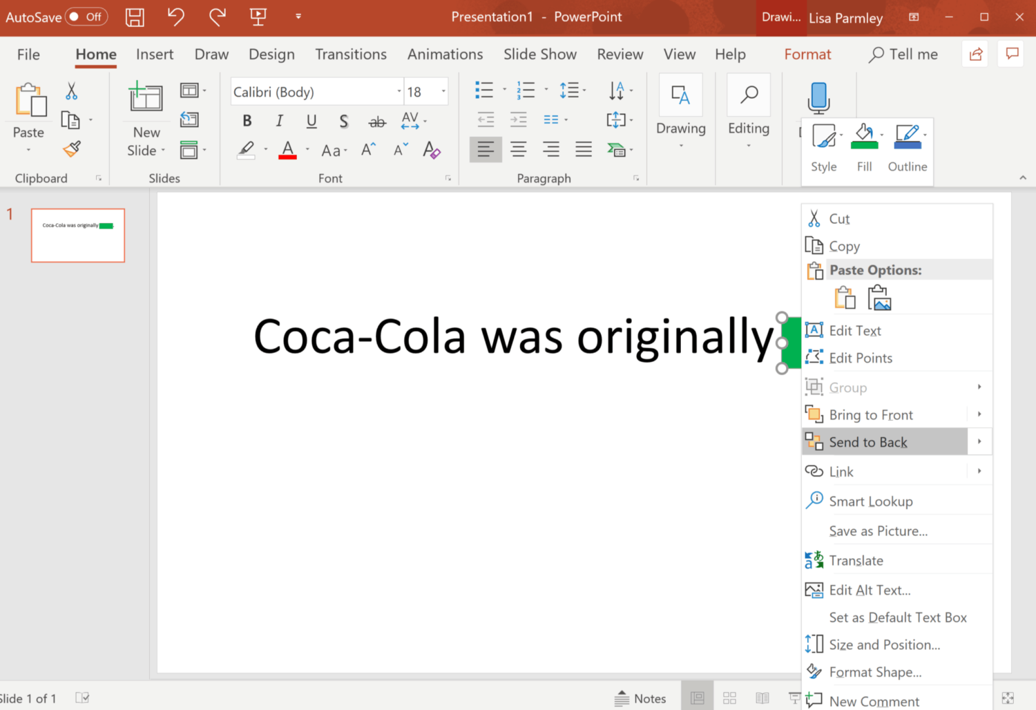Screen dimensions: 1036x710
Task: Cut selection with ribbon scissors icon
Action: [x=71, y=90]
